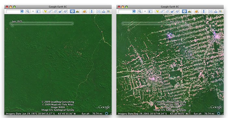This screenshot has height=118, width=228.
Task: Toggle historical imagery clock in 2001 window
Action: [184, 11]
